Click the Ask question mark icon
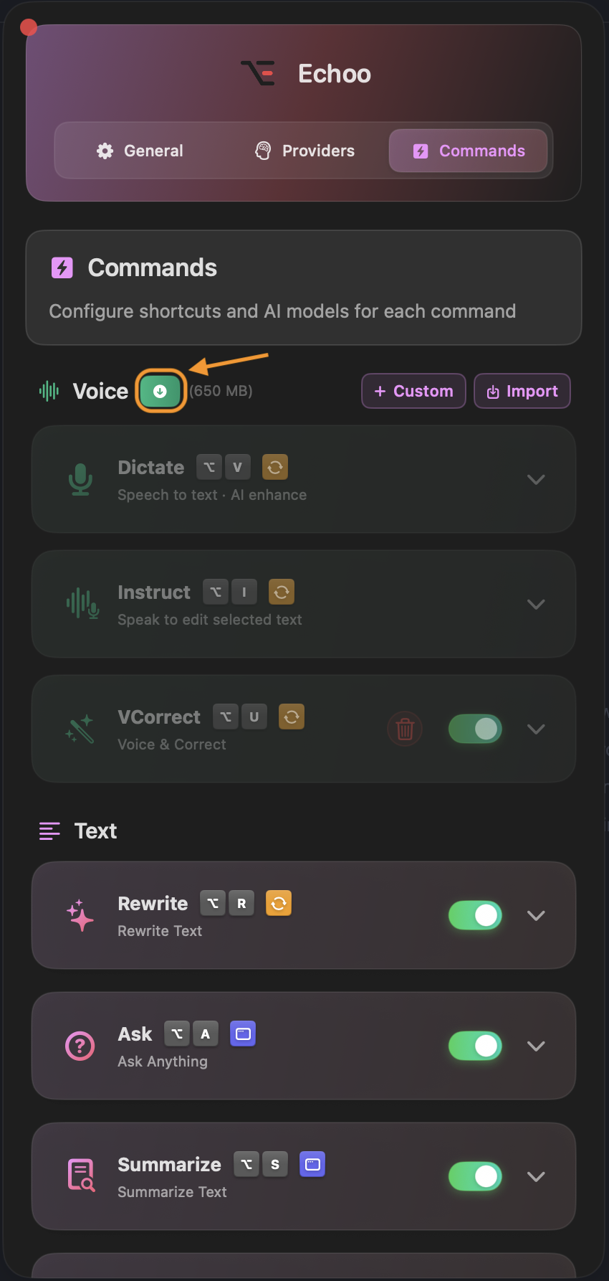609x1281 pixels. pyautogui.click(x=80, y=1046)
